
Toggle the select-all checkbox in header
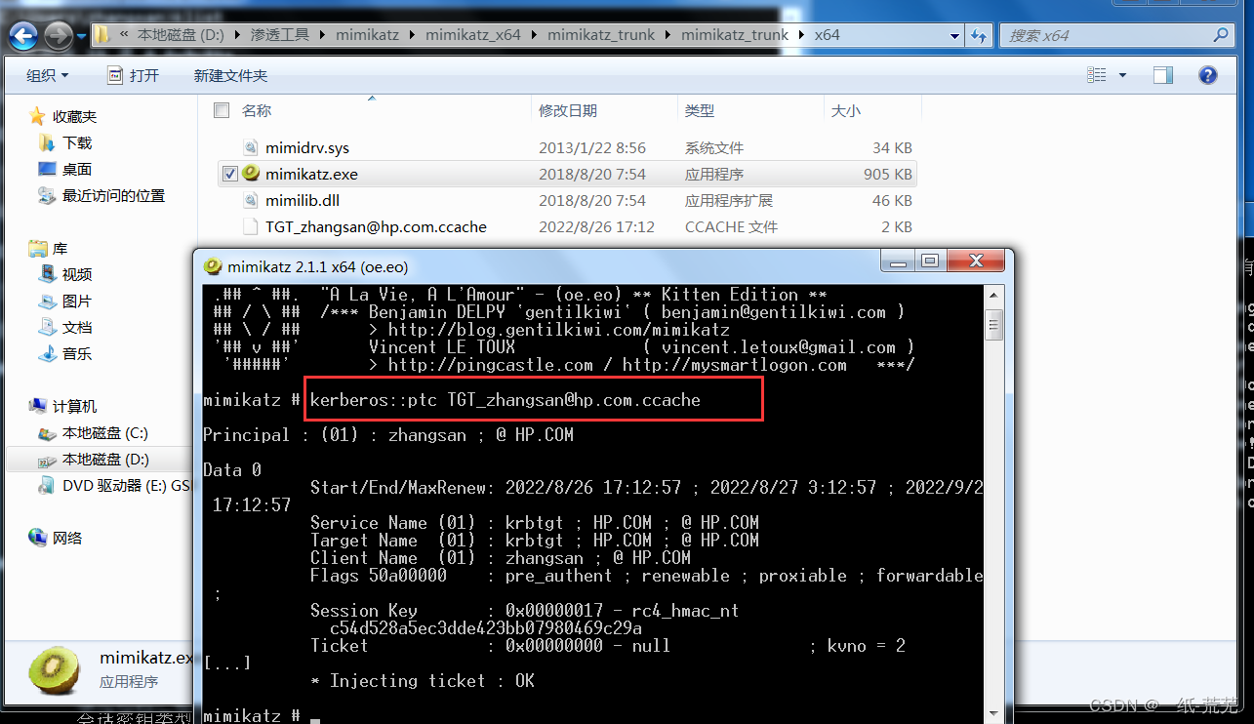click(222, 110)
